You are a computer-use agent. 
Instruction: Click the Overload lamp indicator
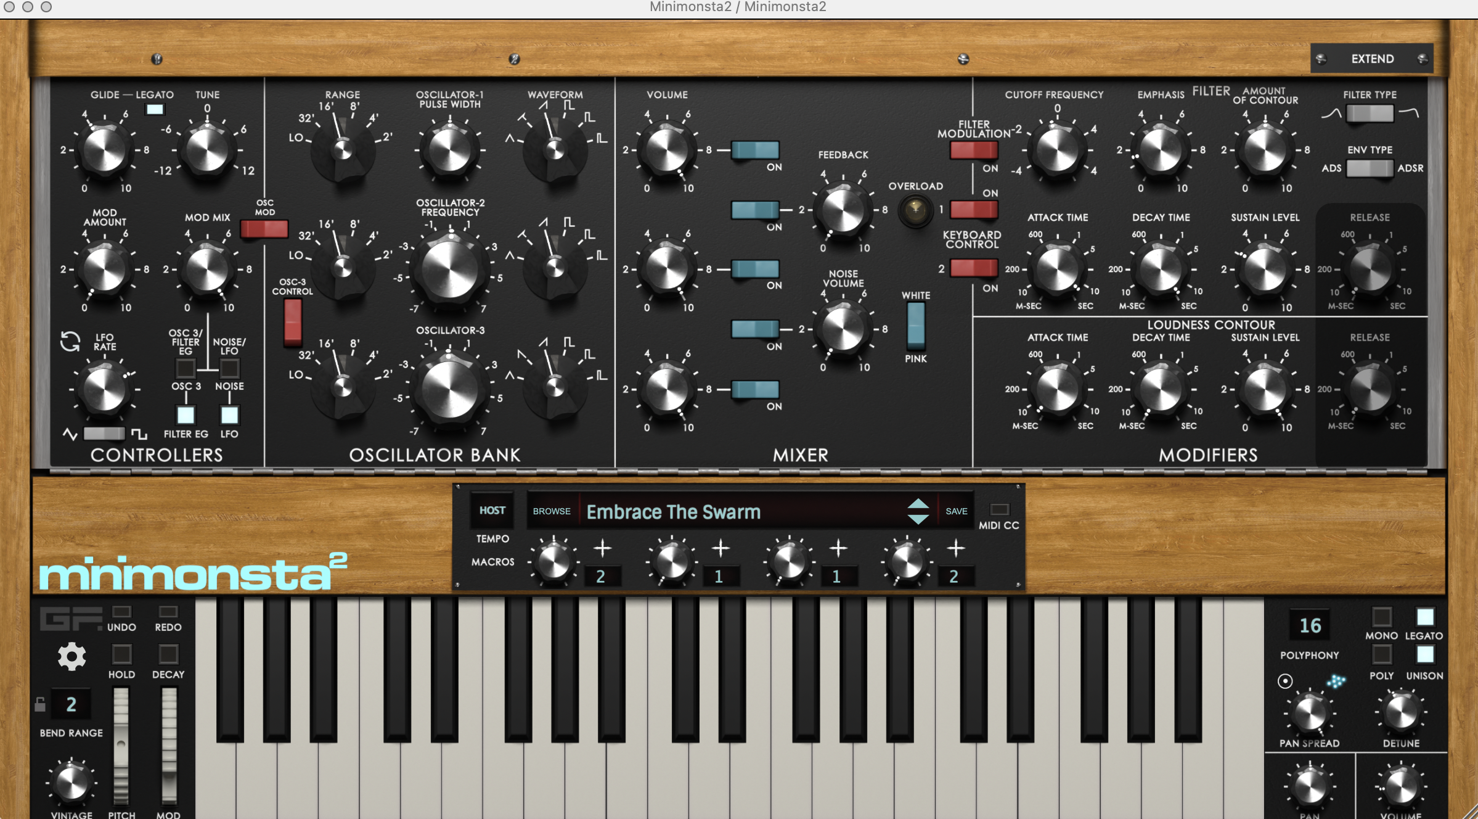tap(915, 210)
